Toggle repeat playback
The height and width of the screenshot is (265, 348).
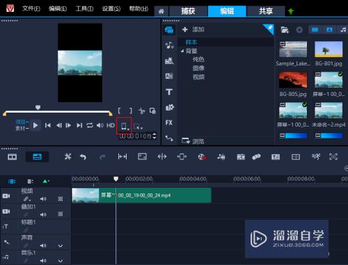point(90,125)
